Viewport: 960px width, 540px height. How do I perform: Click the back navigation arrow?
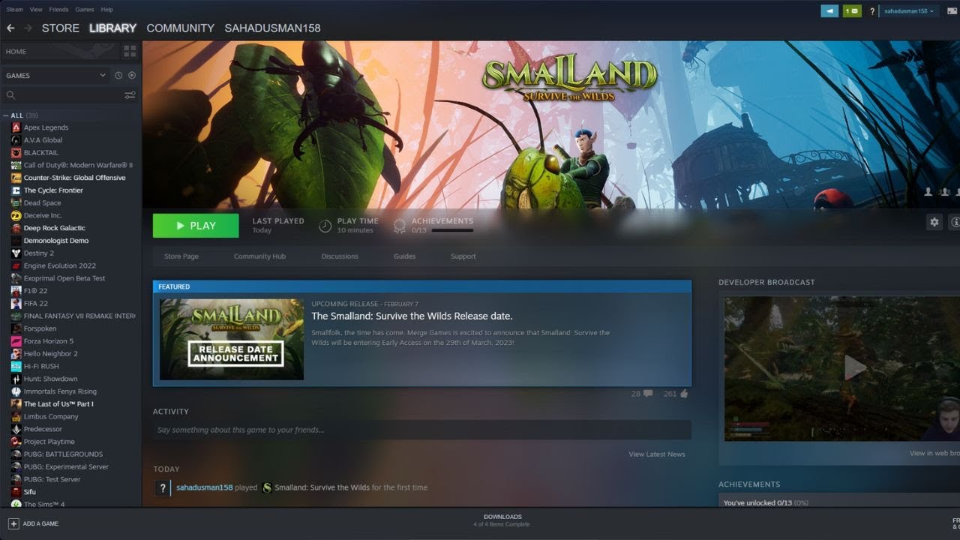click(x=10, y=28)
